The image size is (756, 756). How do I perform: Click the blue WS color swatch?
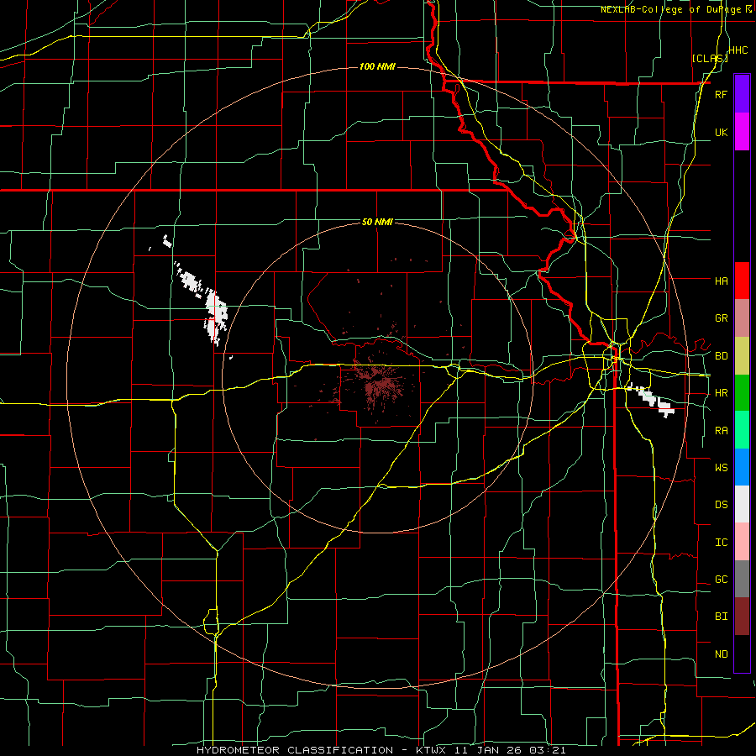pos(742,467)
